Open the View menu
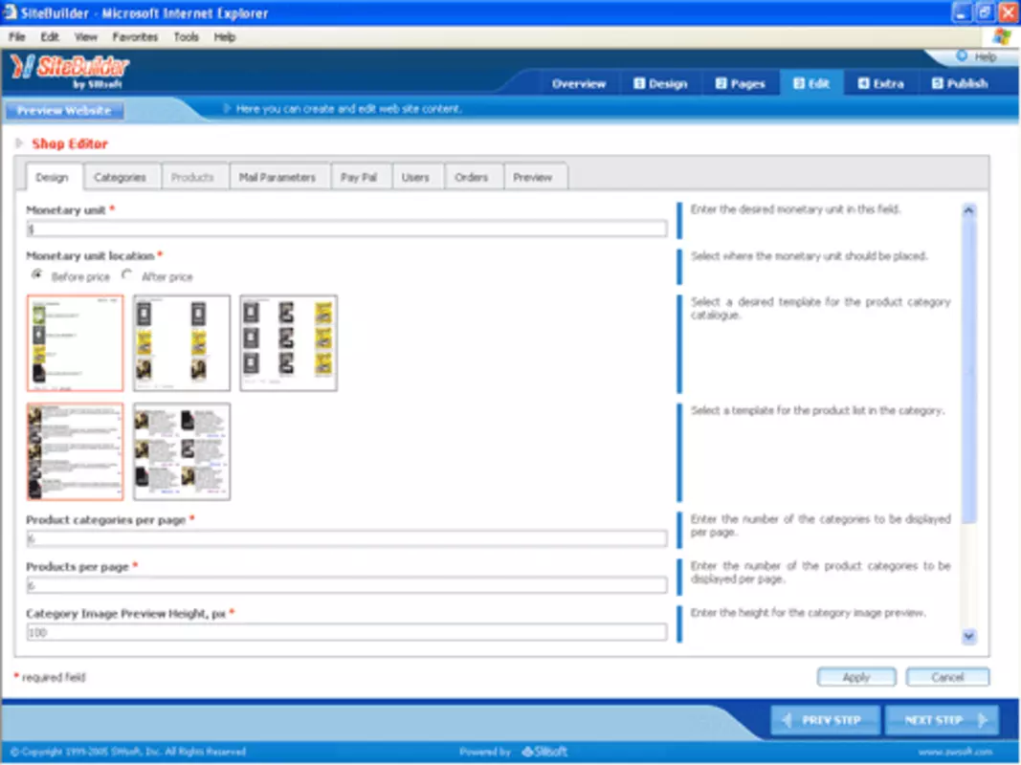The height and width of the screenshot is (765, 1021). (85, 37)
